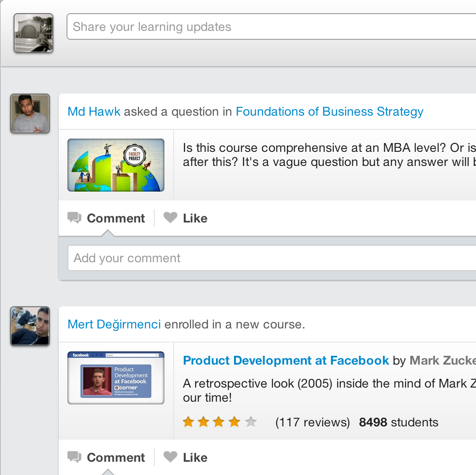Open your own profile picture at top
This screenshot has width=476, height=475.
33,33
